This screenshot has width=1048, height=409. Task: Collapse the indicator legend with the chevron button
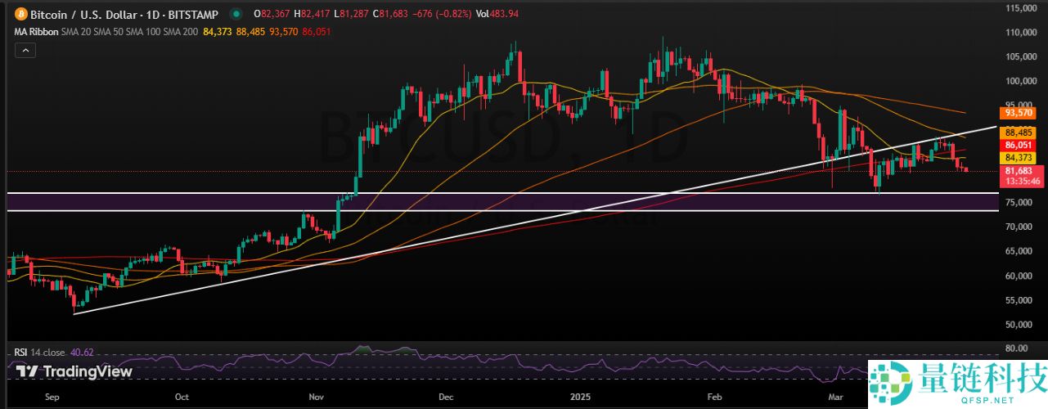click(x=25, y=51)
